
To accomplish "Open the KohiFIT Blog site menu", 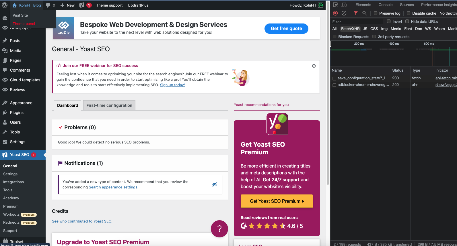I will pyautogui.click(x=27, y=5).
